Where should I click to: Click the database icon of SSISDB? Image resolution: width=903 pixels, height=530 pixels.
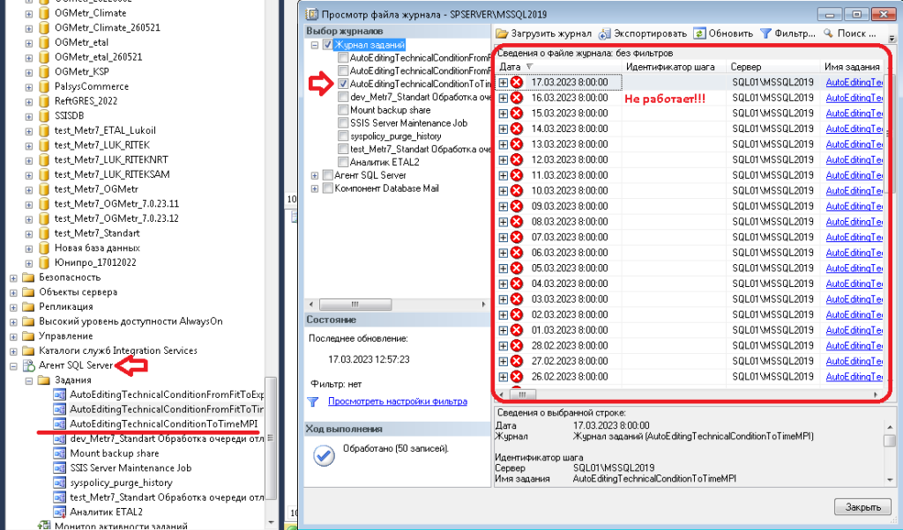[x=44, y=115]
